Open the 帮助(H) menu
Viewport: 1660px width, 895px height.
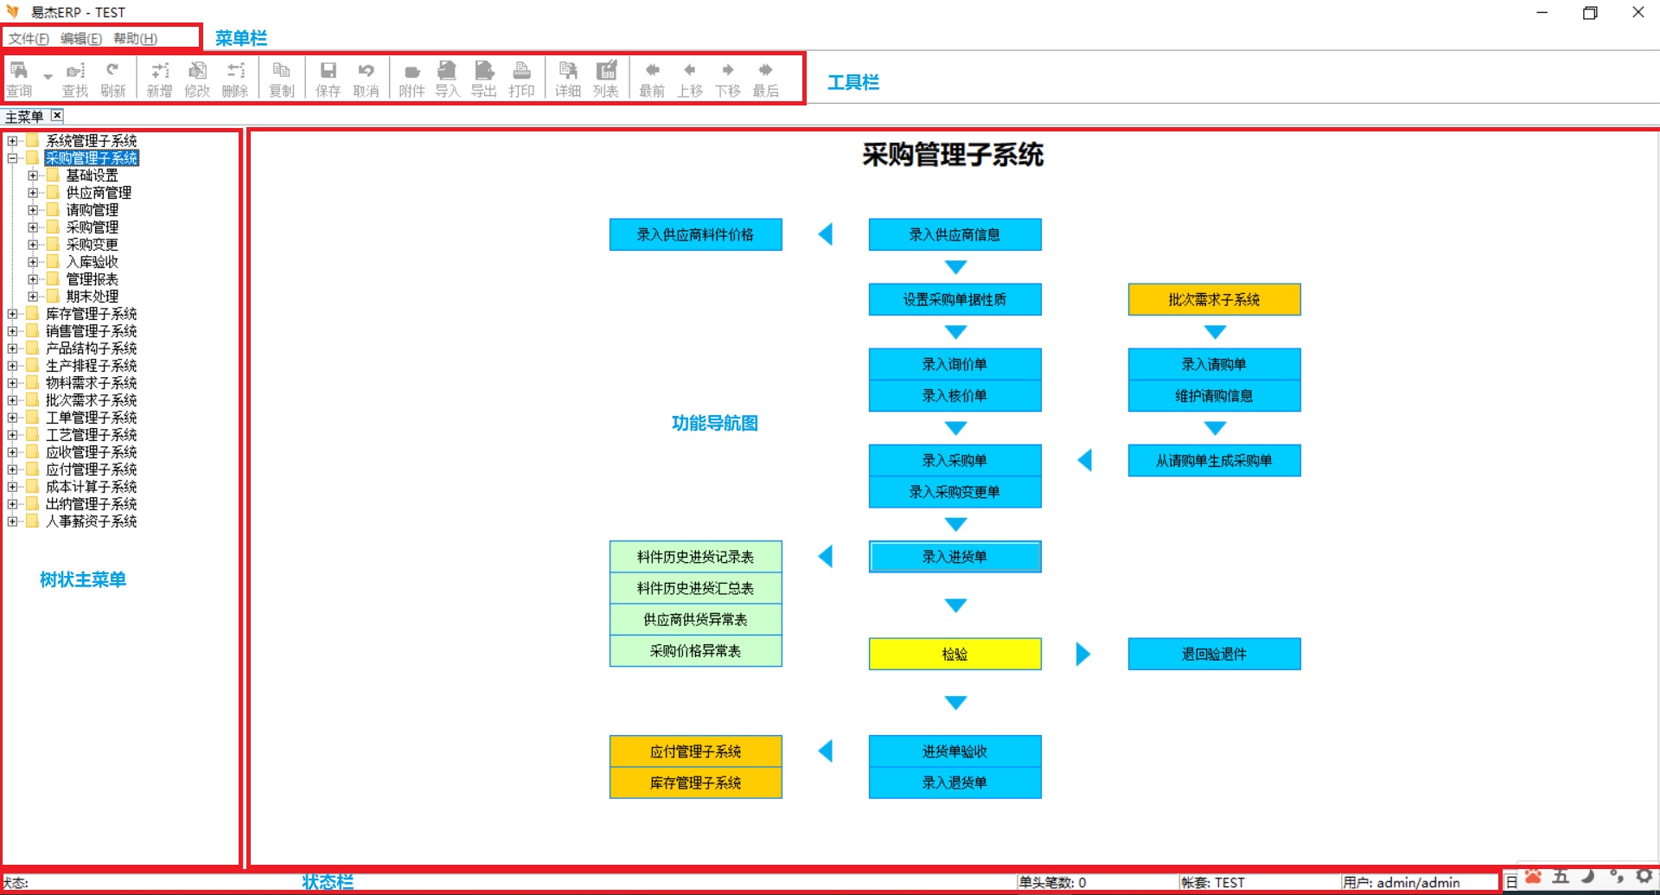tap(135, 39)
